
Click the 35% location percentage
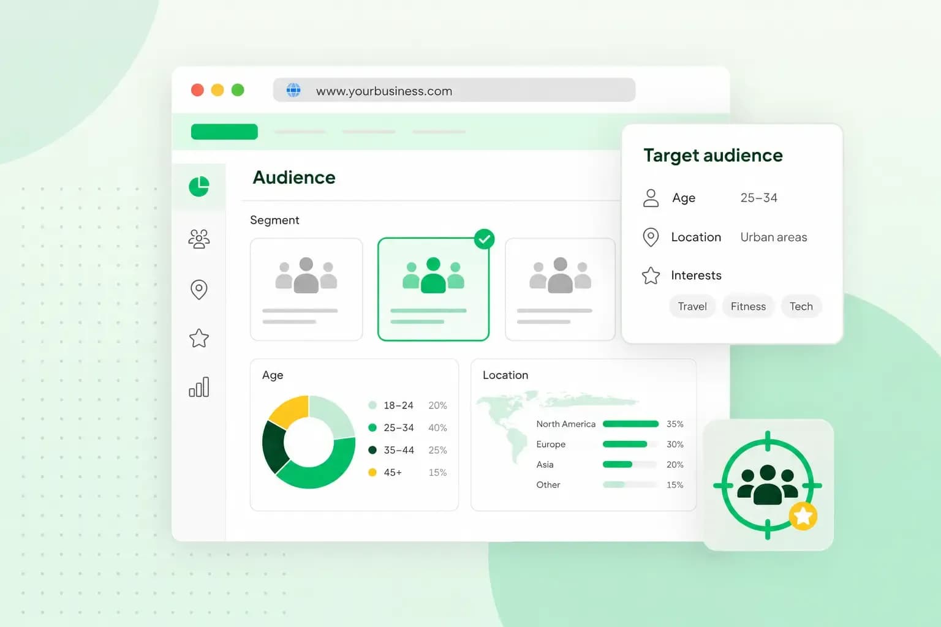tap(675, 424)
